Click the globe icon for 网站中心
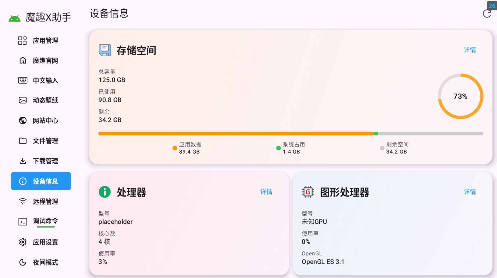This screenshot has height=278, width=497. pos(23,120)
